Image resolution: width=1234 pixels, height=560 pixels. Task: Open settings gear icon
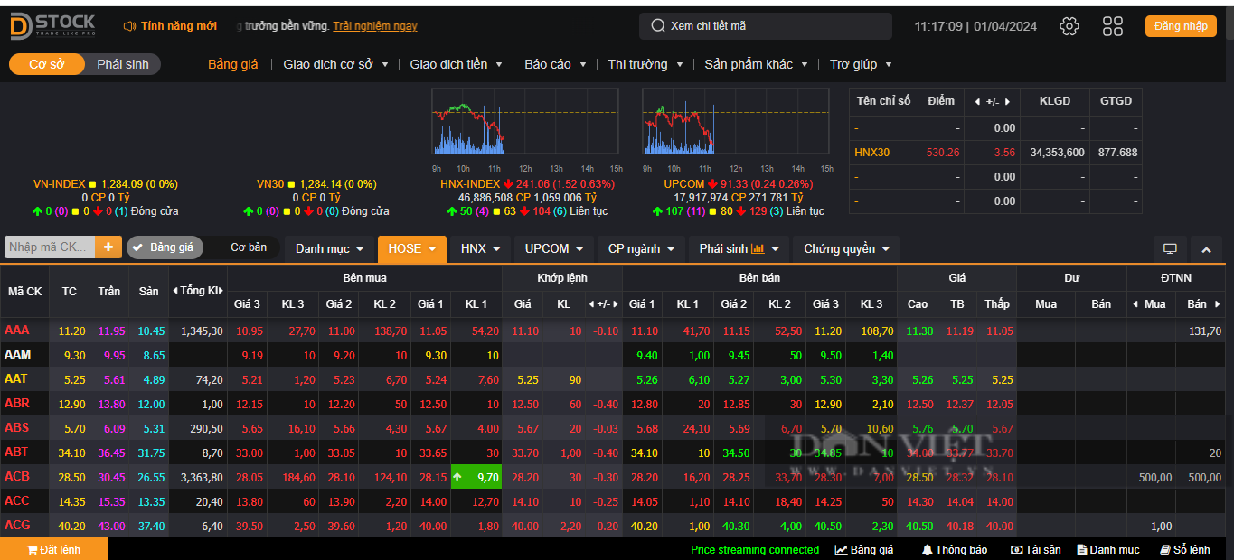coord(1069,26)
